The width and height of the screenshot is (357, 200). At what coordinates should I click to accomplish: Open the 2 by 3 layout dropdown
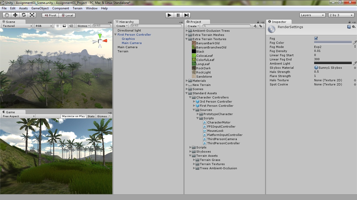[x=341, y=15]
